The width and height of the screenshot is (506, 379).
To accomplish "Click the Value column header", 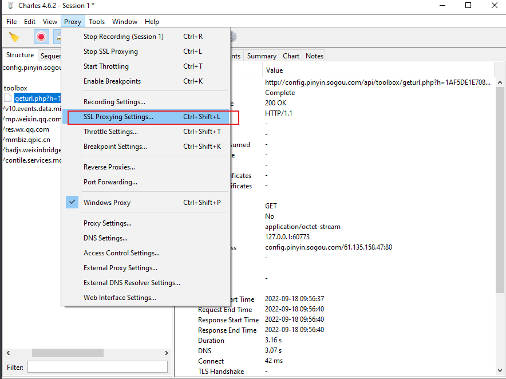I will pyautogui.click(x=378, y=70).
